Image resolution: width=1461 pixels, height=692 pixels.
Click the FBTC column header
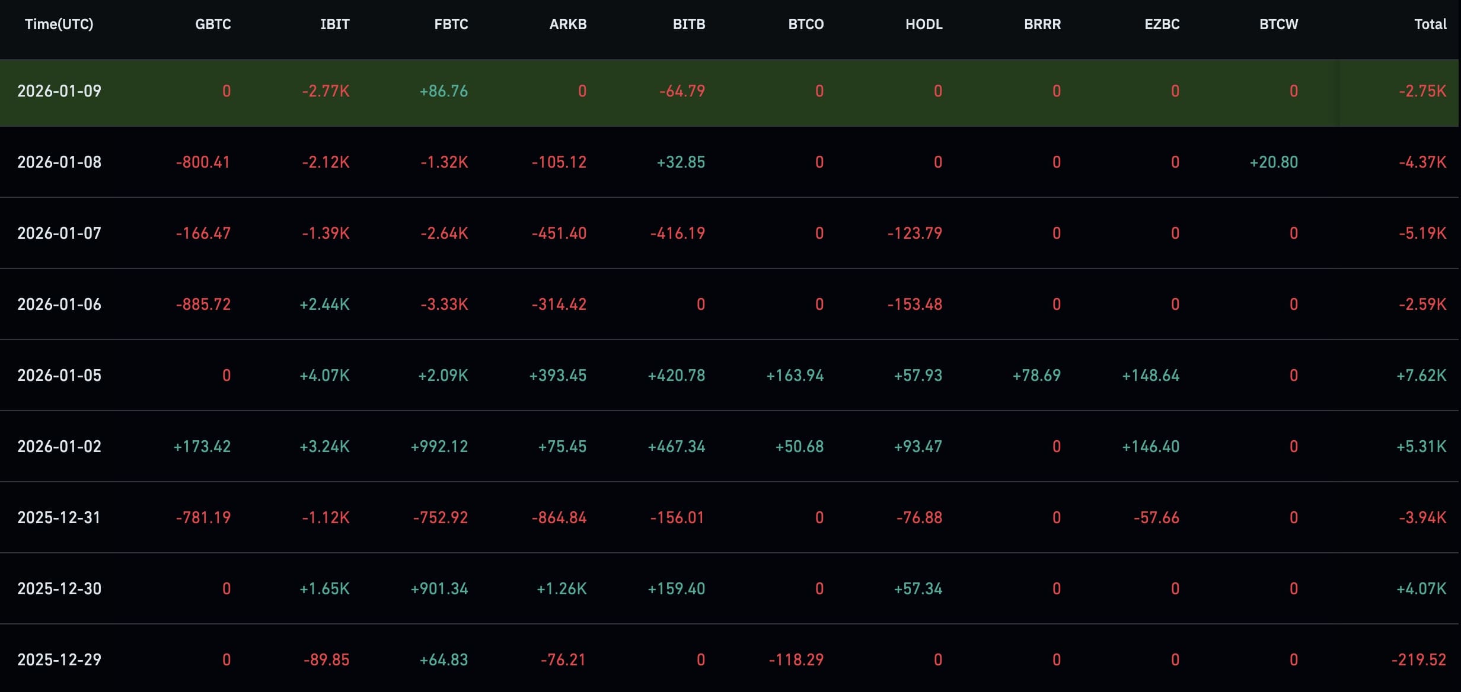(x=451, y=24)
